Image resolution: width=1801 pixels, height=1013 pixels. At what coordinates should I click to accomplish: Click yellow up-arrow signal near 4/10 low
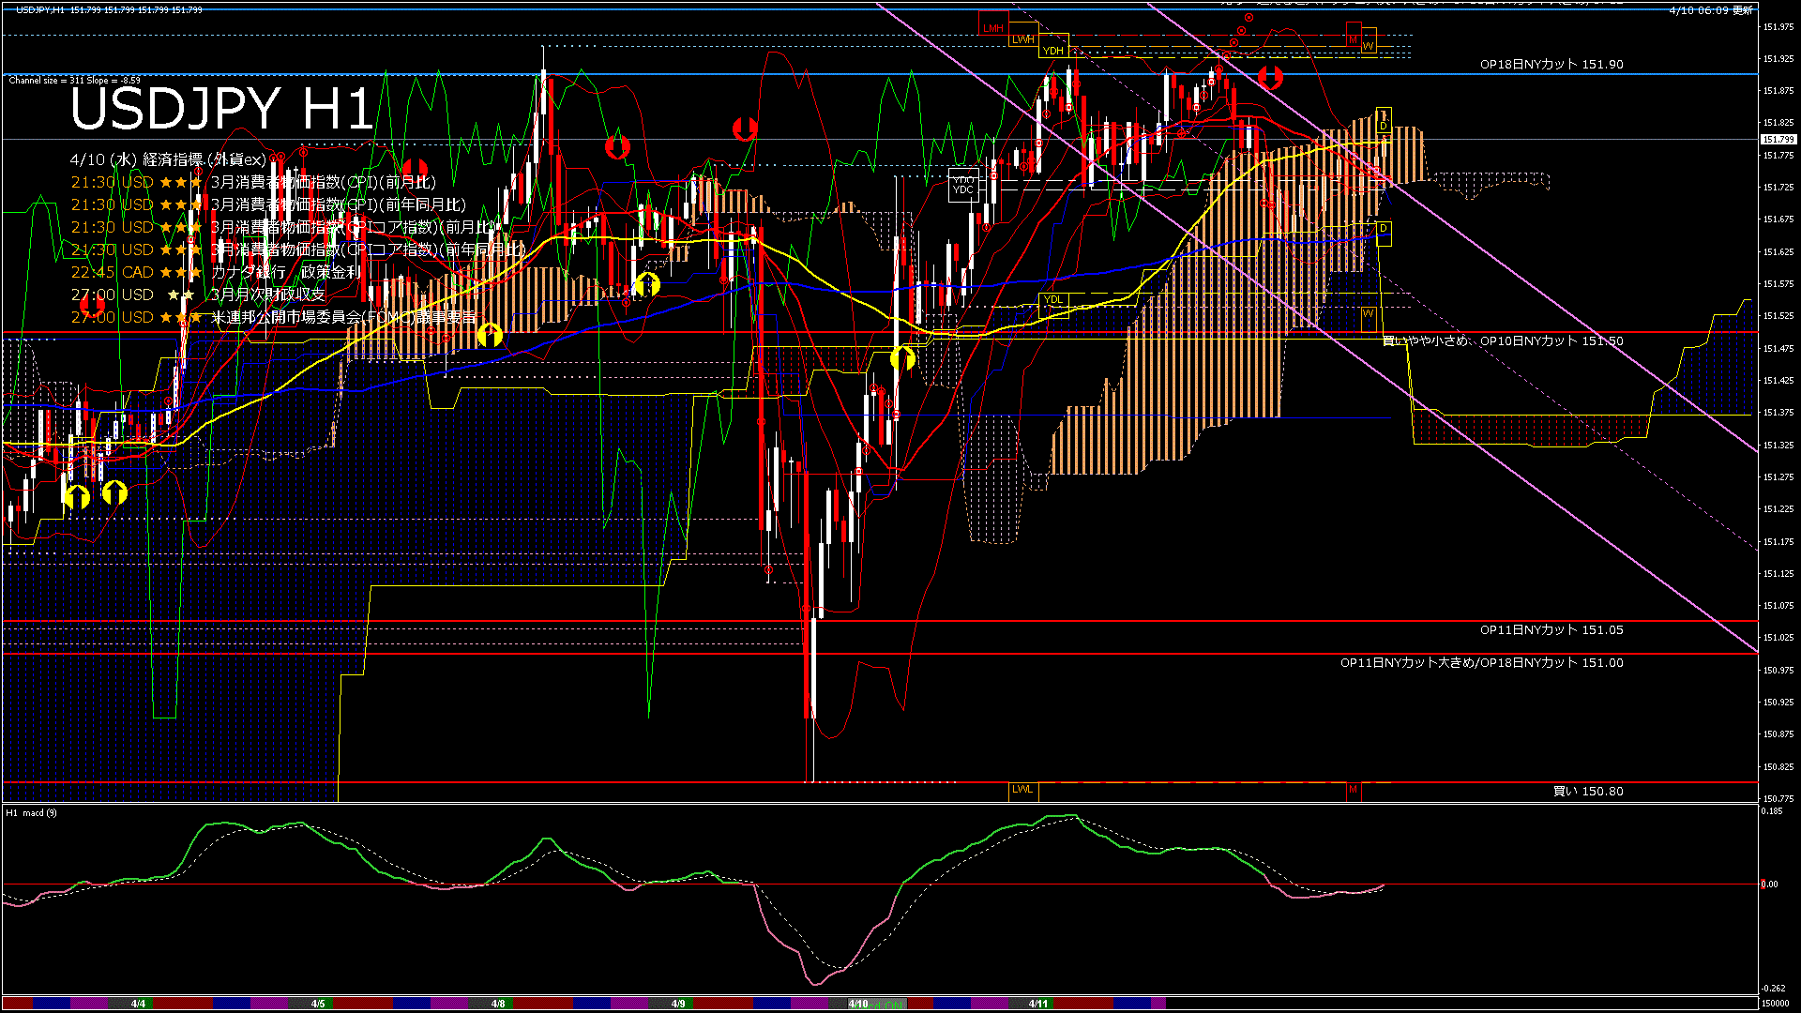coord(902,357)
